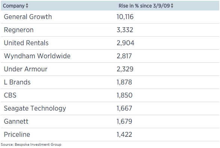Select the Priceline company cell

17,135
